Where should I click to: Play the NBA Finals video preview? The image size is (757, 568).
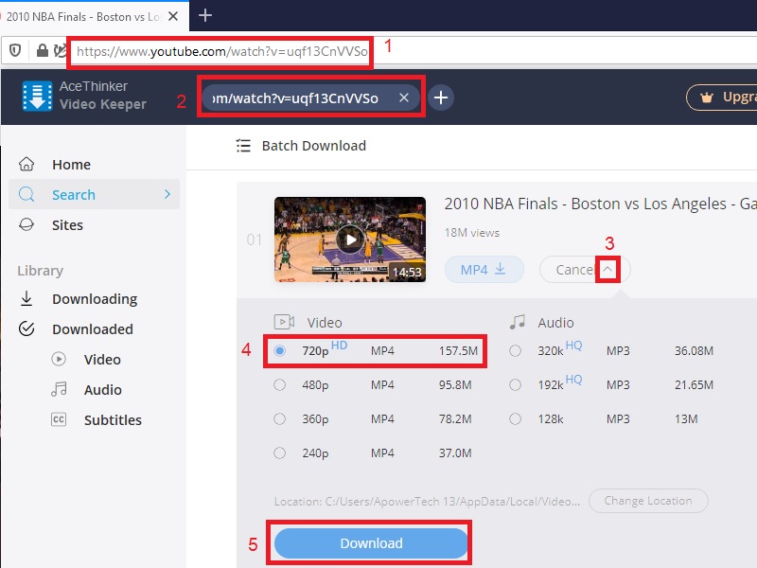point(350,238)
